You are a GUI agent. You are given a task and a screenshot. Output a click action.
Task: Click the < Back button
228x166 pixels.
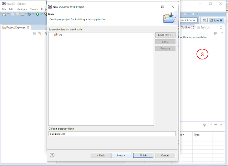(101, 155)
